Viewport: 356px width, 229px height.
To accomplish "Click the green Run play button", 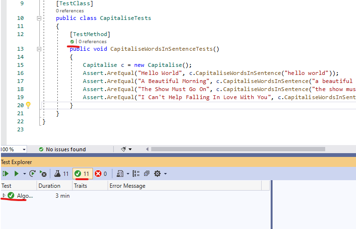I will coord(17,174).
